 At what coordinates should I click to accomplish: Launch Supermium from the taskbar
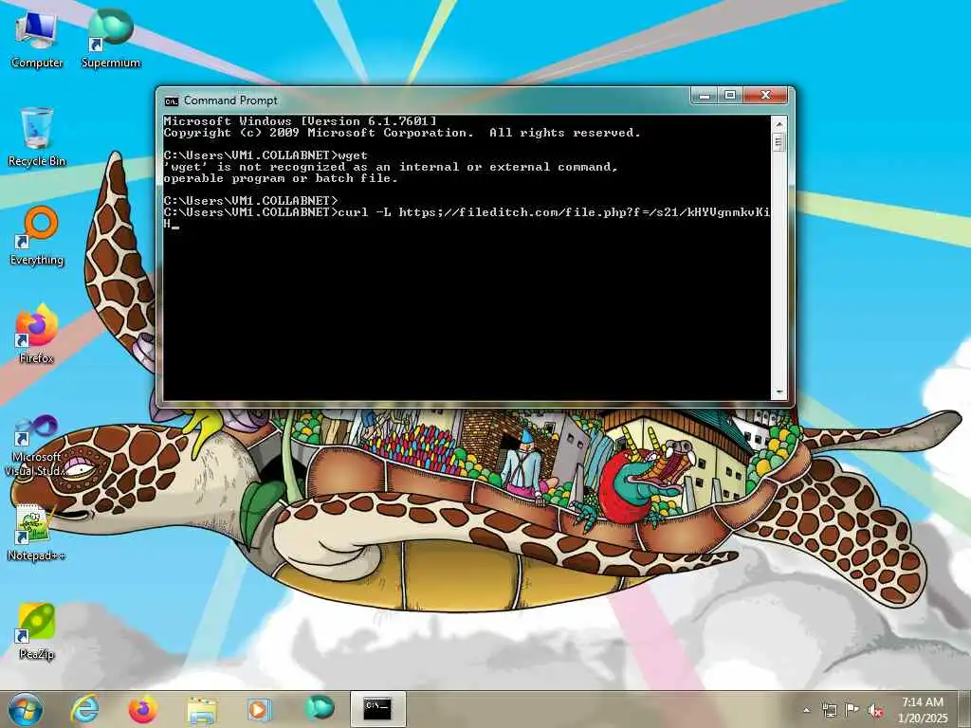(319, 708)
